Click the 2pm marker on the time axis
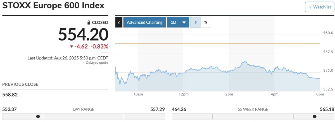This screenshot has height=122, width=335. click(229, 95)
